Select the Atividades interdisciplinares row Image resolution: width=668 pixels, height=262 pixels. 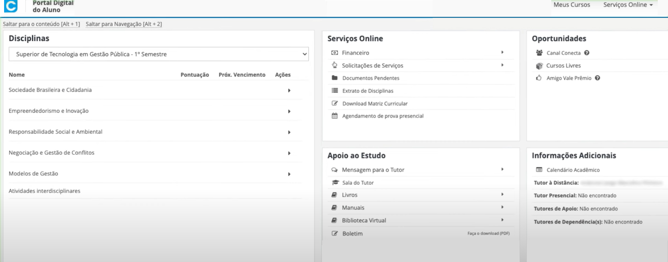44,191
